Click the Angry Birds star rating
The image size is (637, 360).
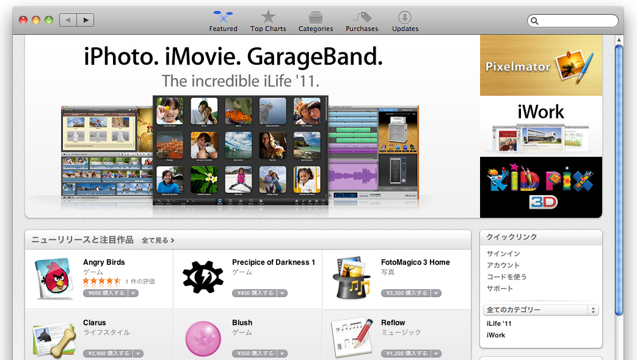pos(102,281)
